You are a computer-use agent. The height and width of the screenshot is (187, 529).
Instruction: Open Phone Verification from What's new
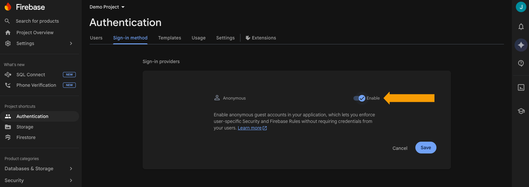coord(36,85)
